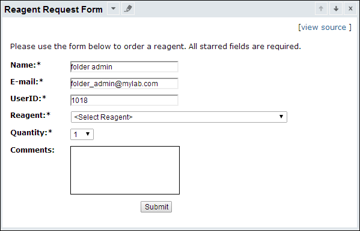
Task: Click the Name input field
Action: pyautogui.click(x=124, y=67)
